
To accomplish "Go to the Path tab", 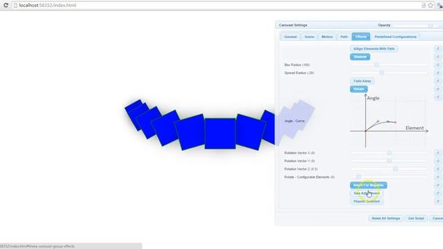I will (344, 37).
